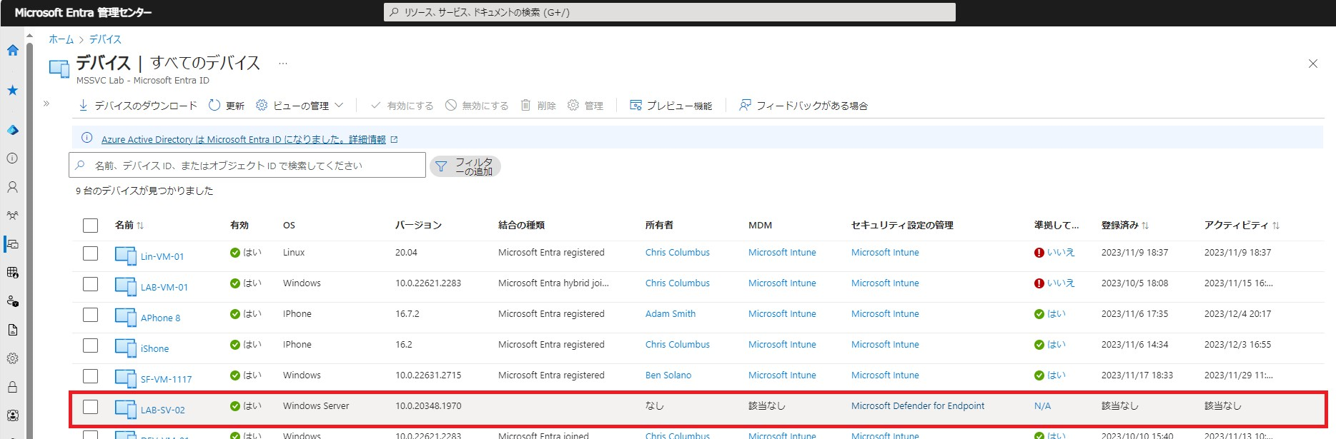Click the デバイス breadcrumb link
This screenshot has height=439, width=1336.
click(105, 39)
